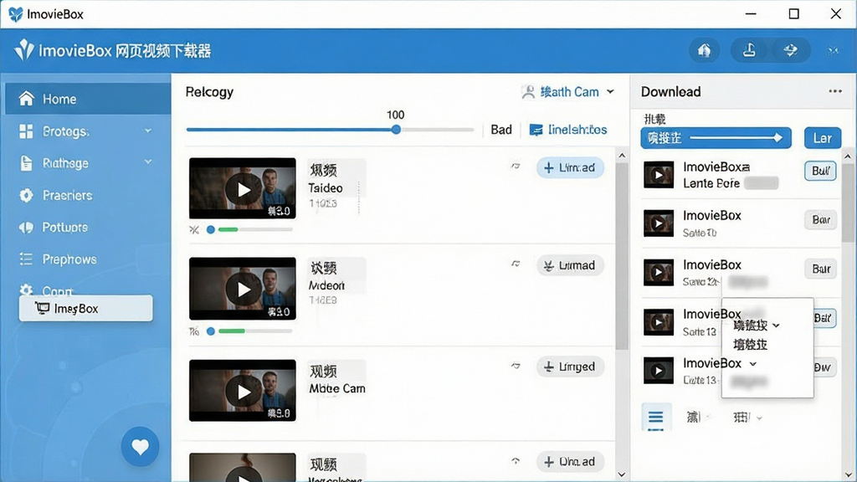The width and height of the screenshot is (857, 482).
Task: Play the ImovieBox Saite 13 thumbnail
Action: pyautogui.click(x=659, y=322)
